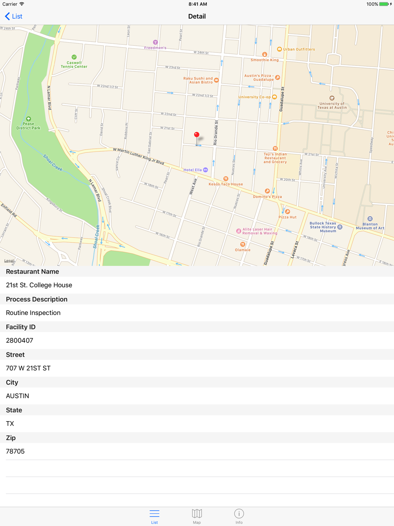Open the Legal link on map
This screenshot has width=394, height=526.
9,261
